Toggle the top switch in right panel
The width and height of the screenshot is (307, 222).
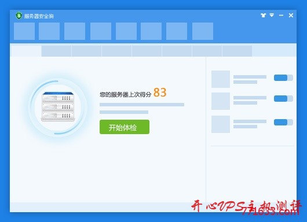tap(283, 78)
